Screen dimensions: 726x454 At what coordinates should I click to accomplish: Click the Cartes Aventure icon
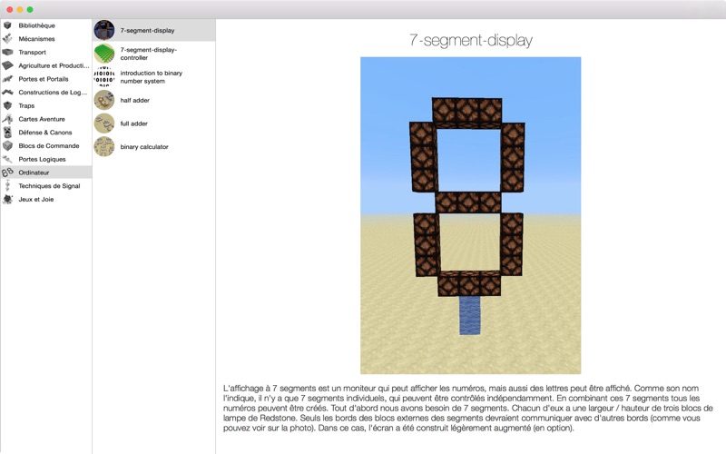(7, 119)
